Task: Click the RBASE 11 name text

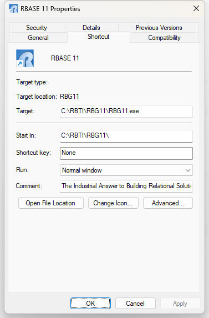Action: click(65, 58)
